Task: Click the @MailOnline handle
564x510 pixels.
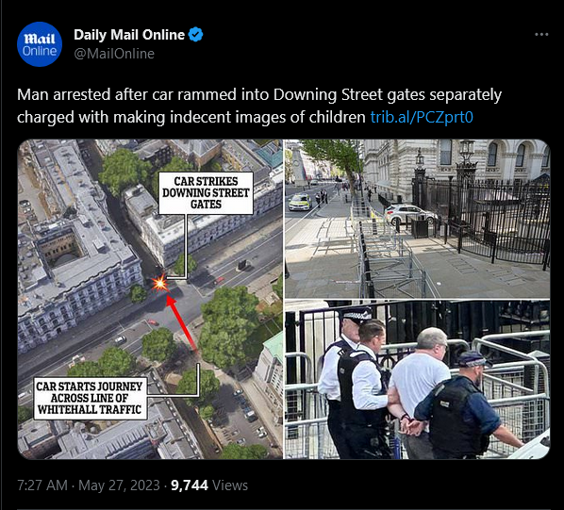Action: pyautogui.click(x=114, y=54)
